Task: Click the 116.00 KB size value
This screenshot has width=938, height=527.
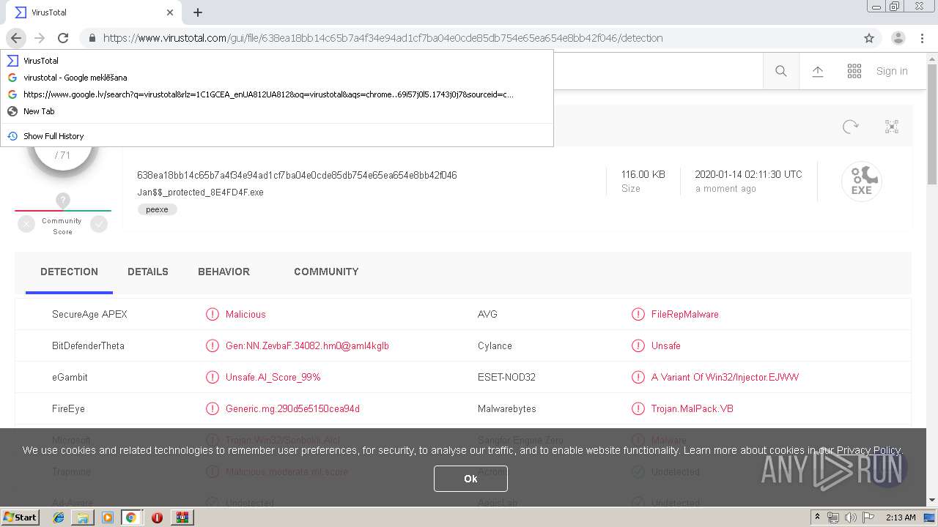Action: (x=643, y=174)
